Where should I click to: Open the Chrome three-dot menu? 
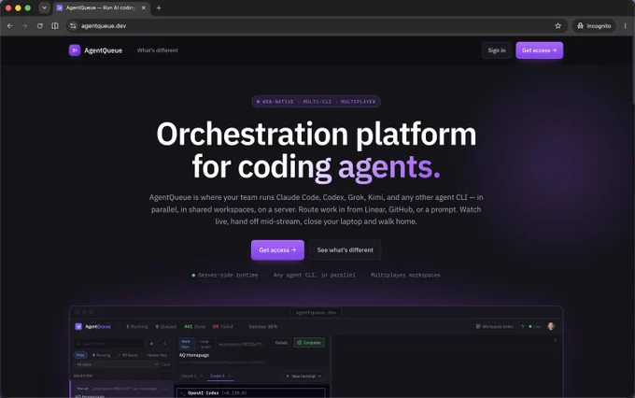[626, 26]
